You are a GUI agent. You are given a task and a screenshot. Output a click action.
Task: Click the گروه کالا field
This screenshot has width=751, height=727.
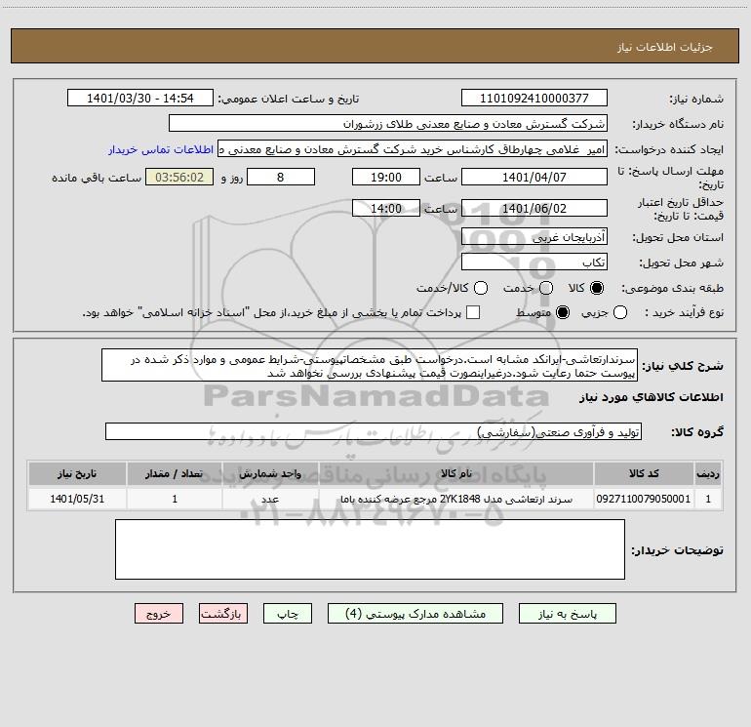374,431
